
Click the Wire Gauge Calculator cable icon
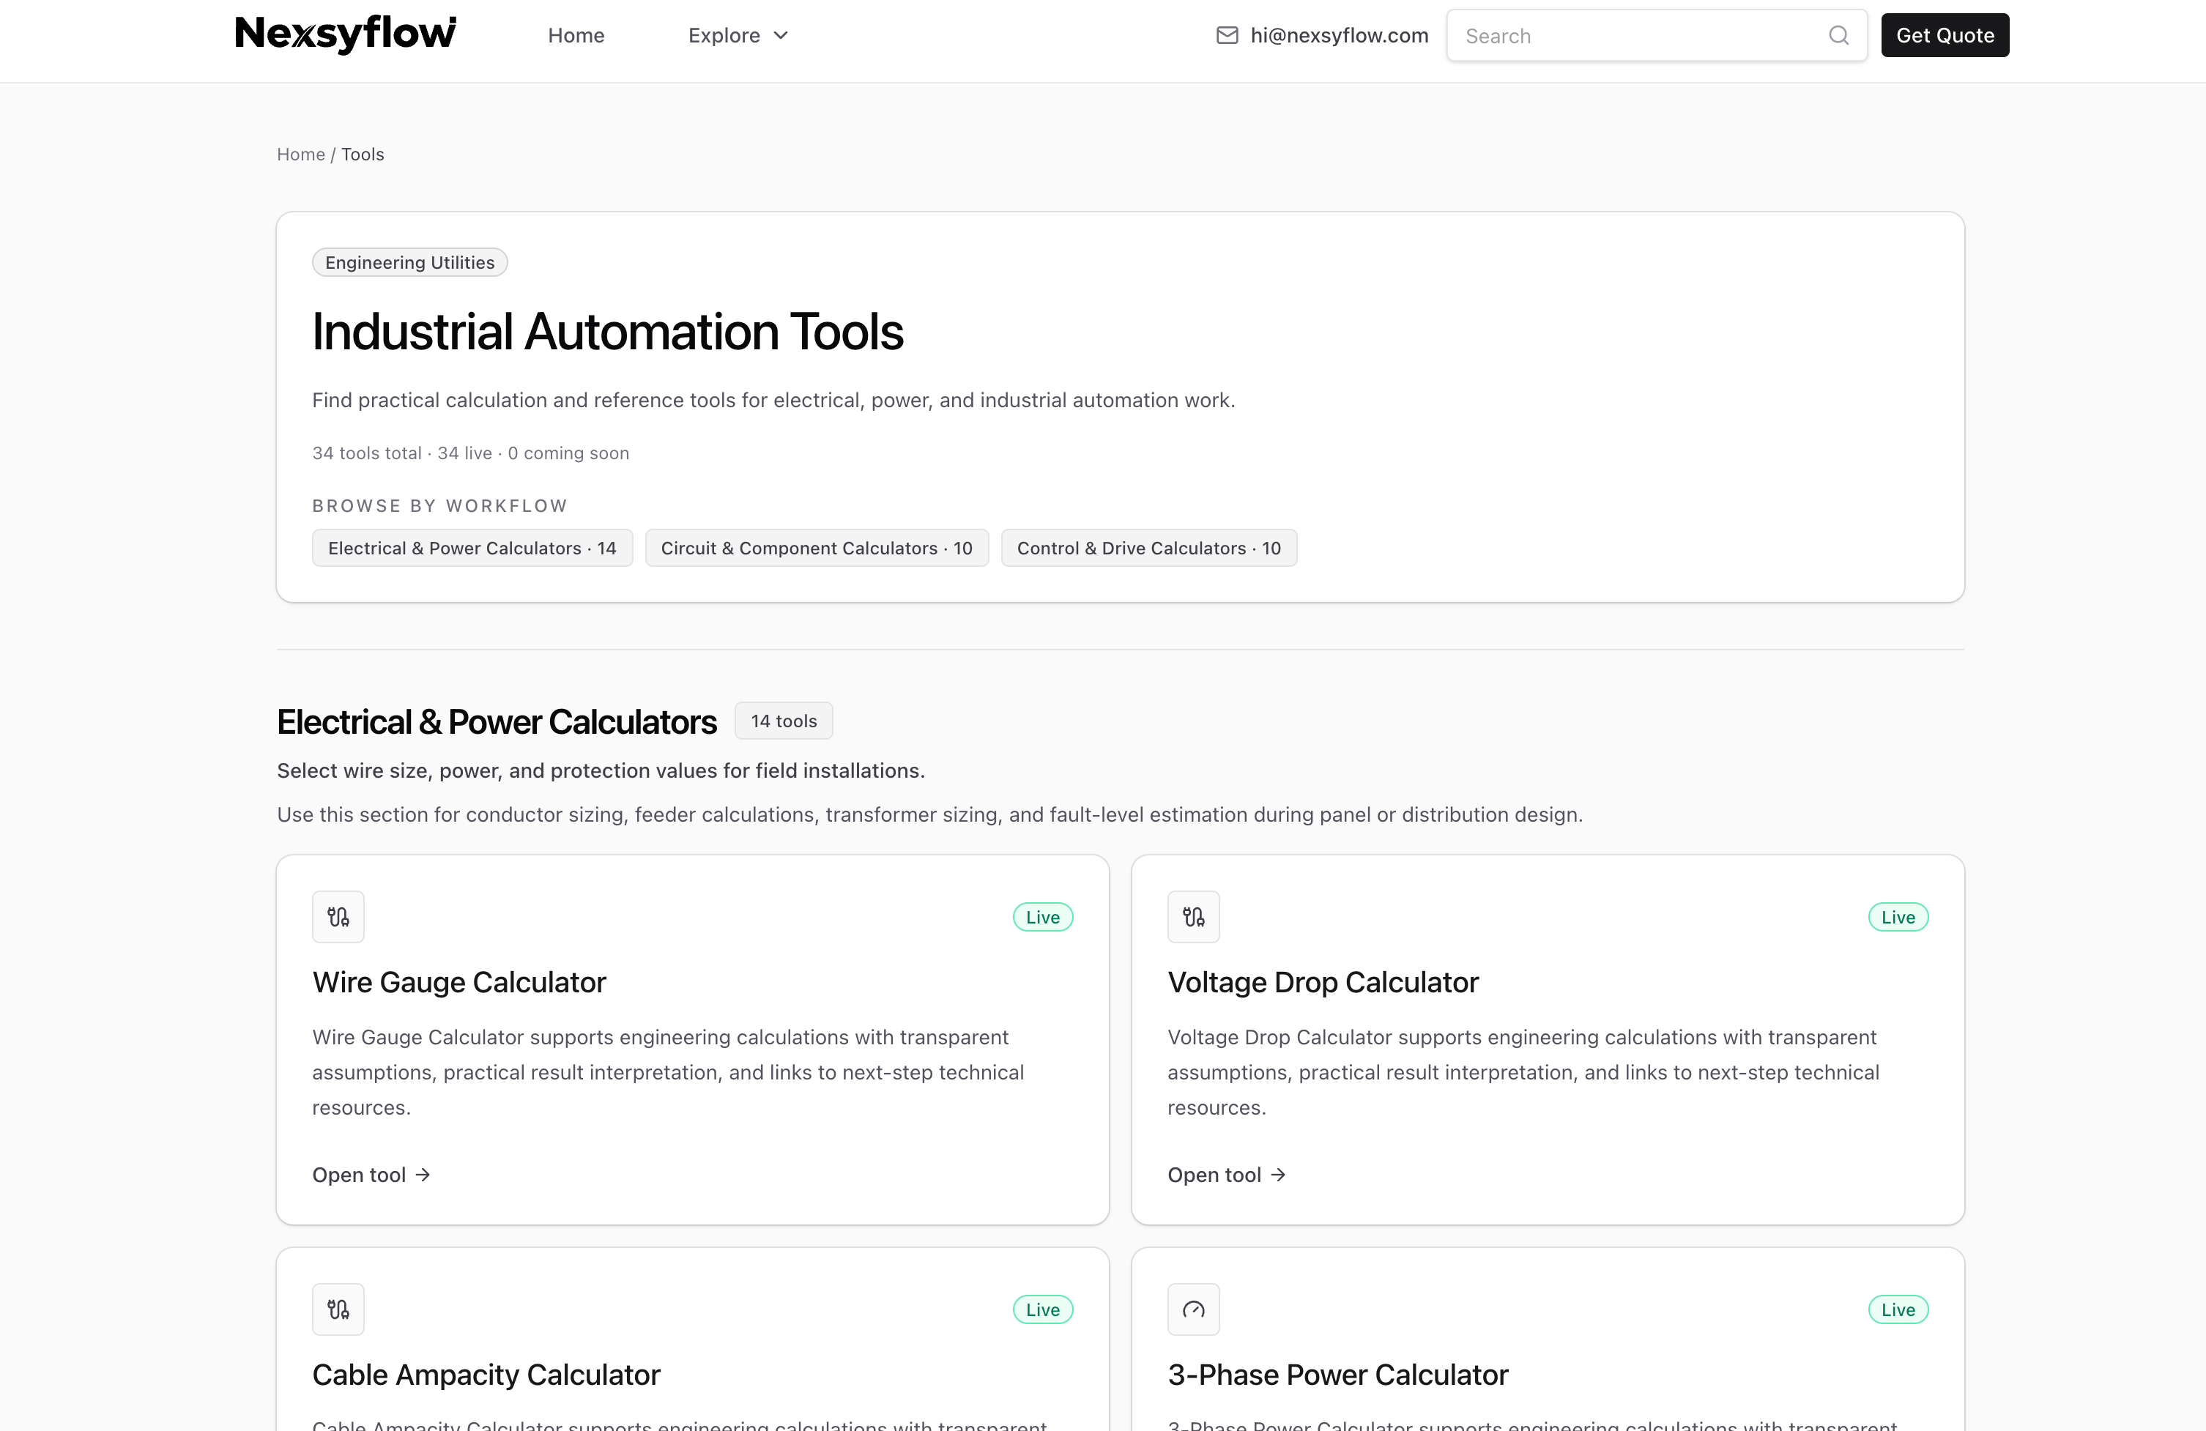(x=338, y=917)
